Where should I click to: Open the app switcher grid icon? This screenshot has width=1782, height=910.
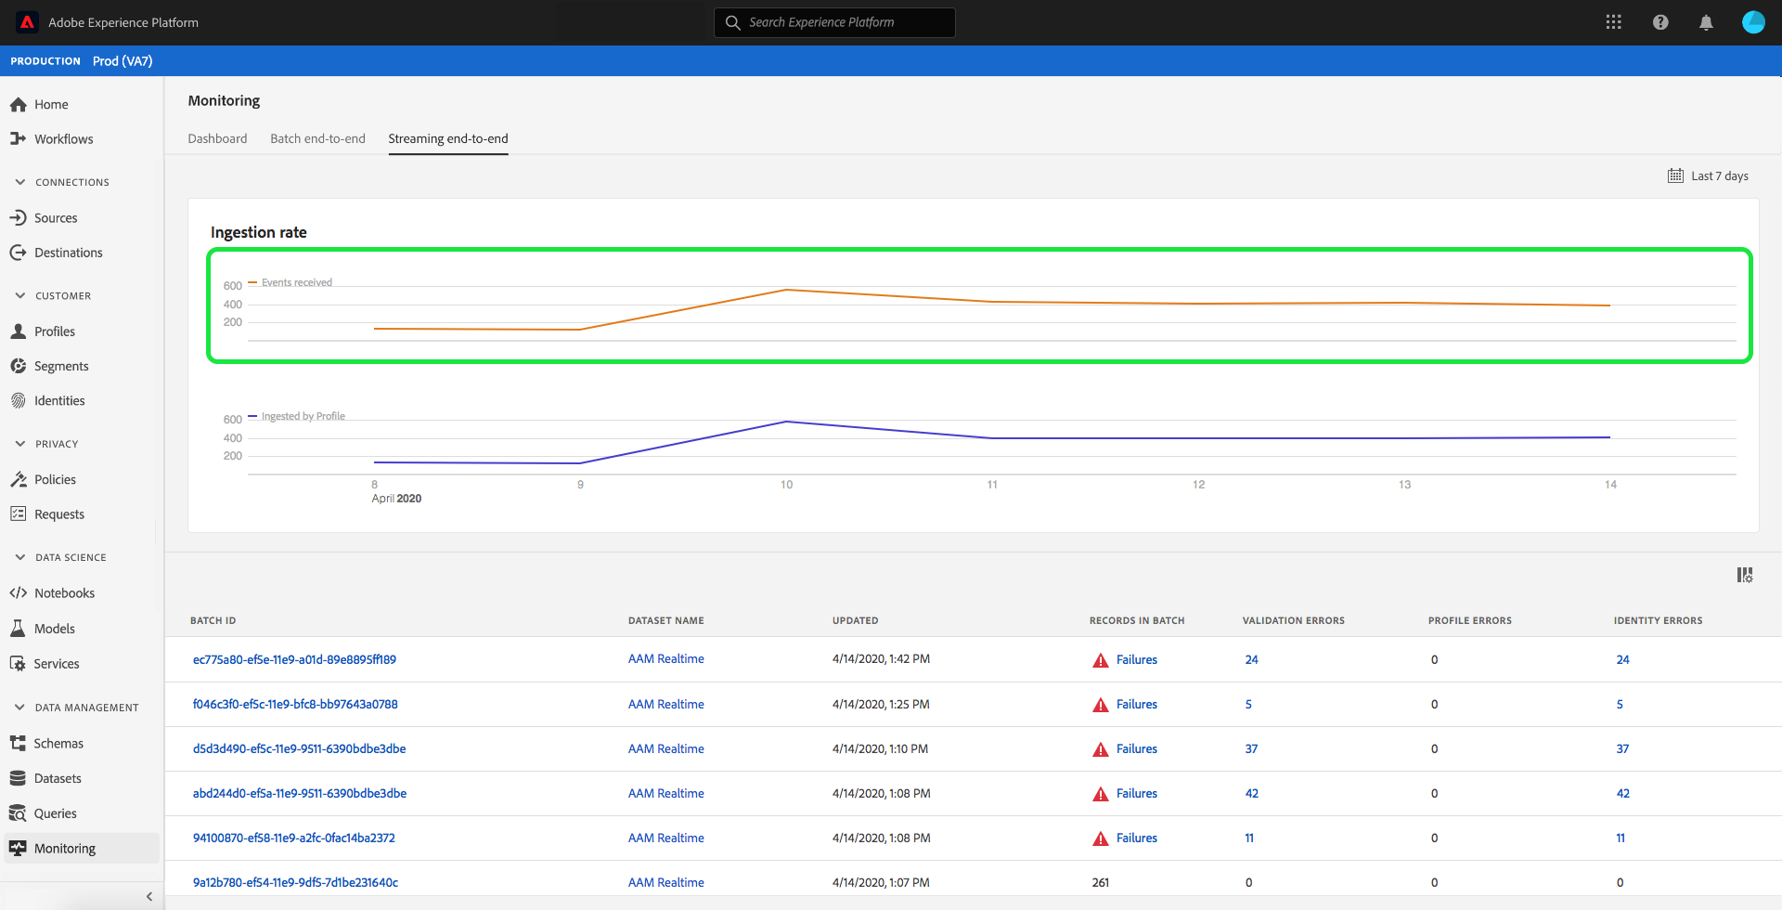pos(1614,22)
